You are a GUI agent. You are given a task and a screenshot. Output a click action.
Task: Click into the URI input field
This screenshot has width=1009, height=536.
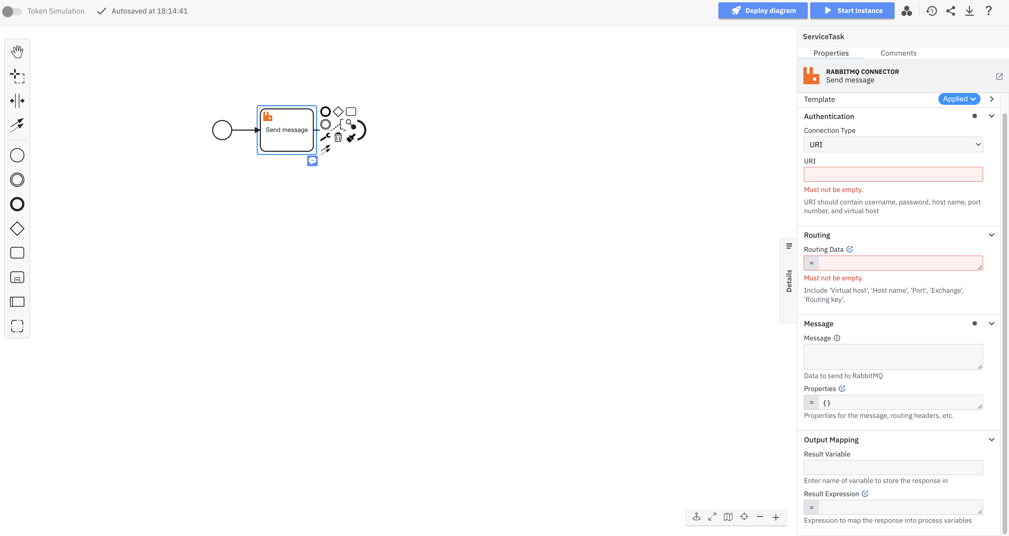[x=893, y=174]
